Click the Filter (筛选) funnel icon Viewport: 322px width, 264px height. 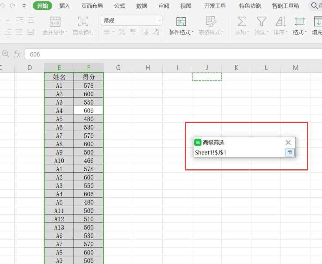tap(262, 21)
